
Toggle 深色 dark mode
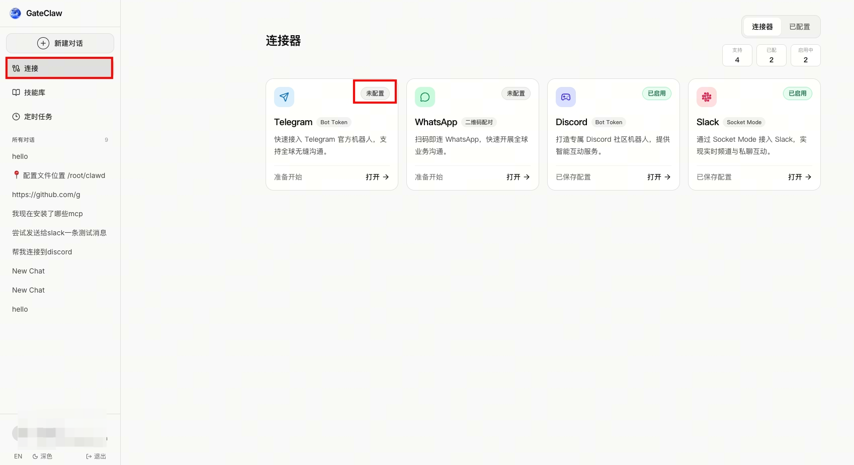[x=43, y=456]
